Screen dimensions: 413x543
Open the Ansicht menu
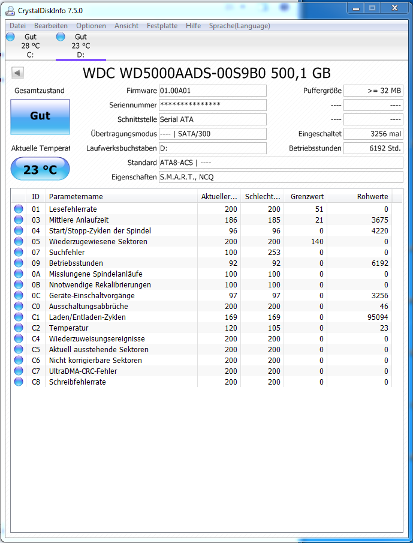pos(126,26)
